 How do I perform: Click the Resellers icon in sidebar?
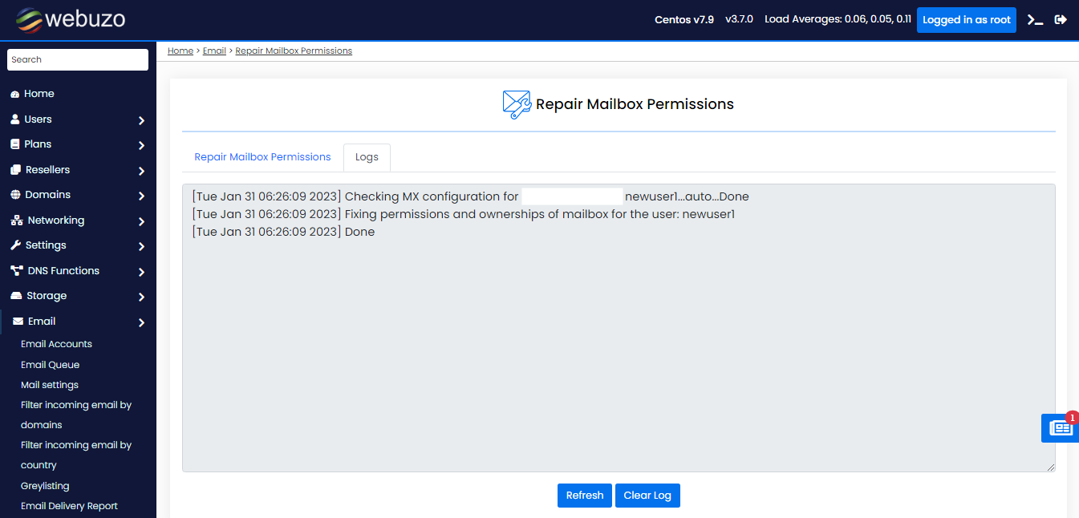15,170
